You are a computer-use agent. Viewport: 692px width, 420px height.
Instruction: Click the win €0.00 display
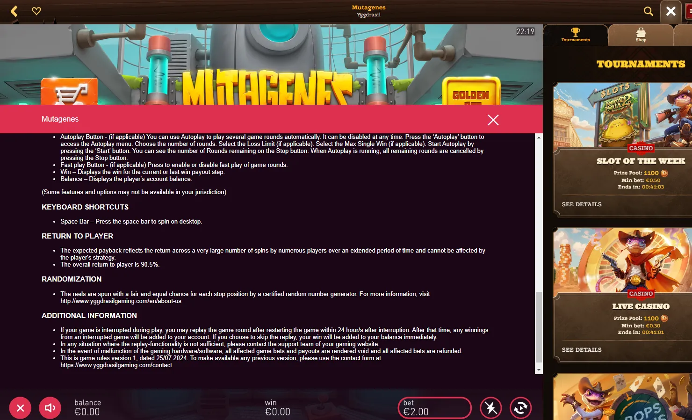[278, 408]
